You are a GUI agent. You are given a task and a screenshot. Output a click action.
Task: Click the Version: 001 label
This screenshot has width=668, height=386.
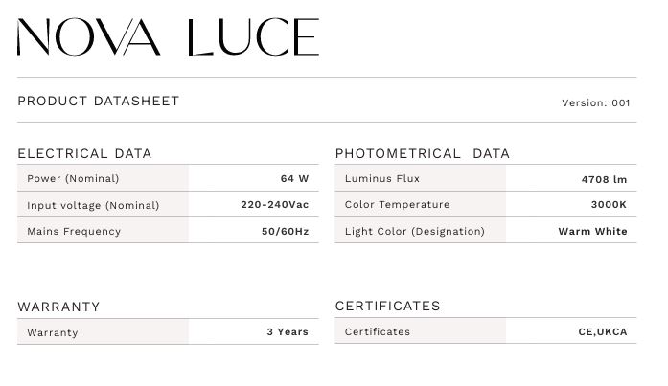pyautogui.click(x=596, y=102)
